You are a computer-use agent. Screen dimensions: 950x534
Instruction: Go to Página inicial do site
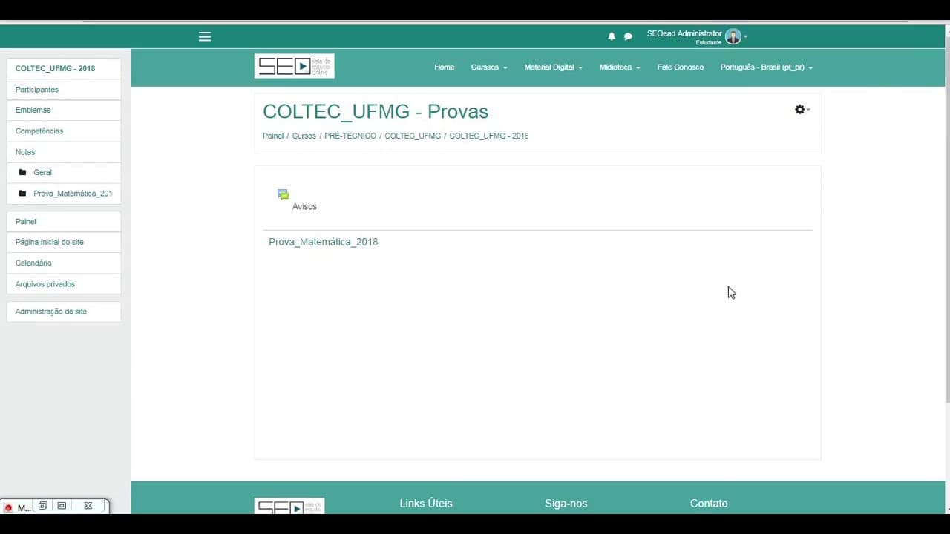64,242
